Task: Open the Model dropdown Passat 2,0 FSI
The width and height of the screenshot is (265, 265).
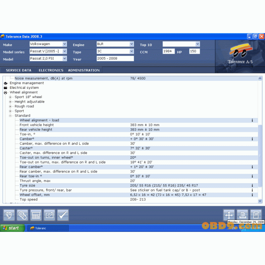Action: coord(65,59)
